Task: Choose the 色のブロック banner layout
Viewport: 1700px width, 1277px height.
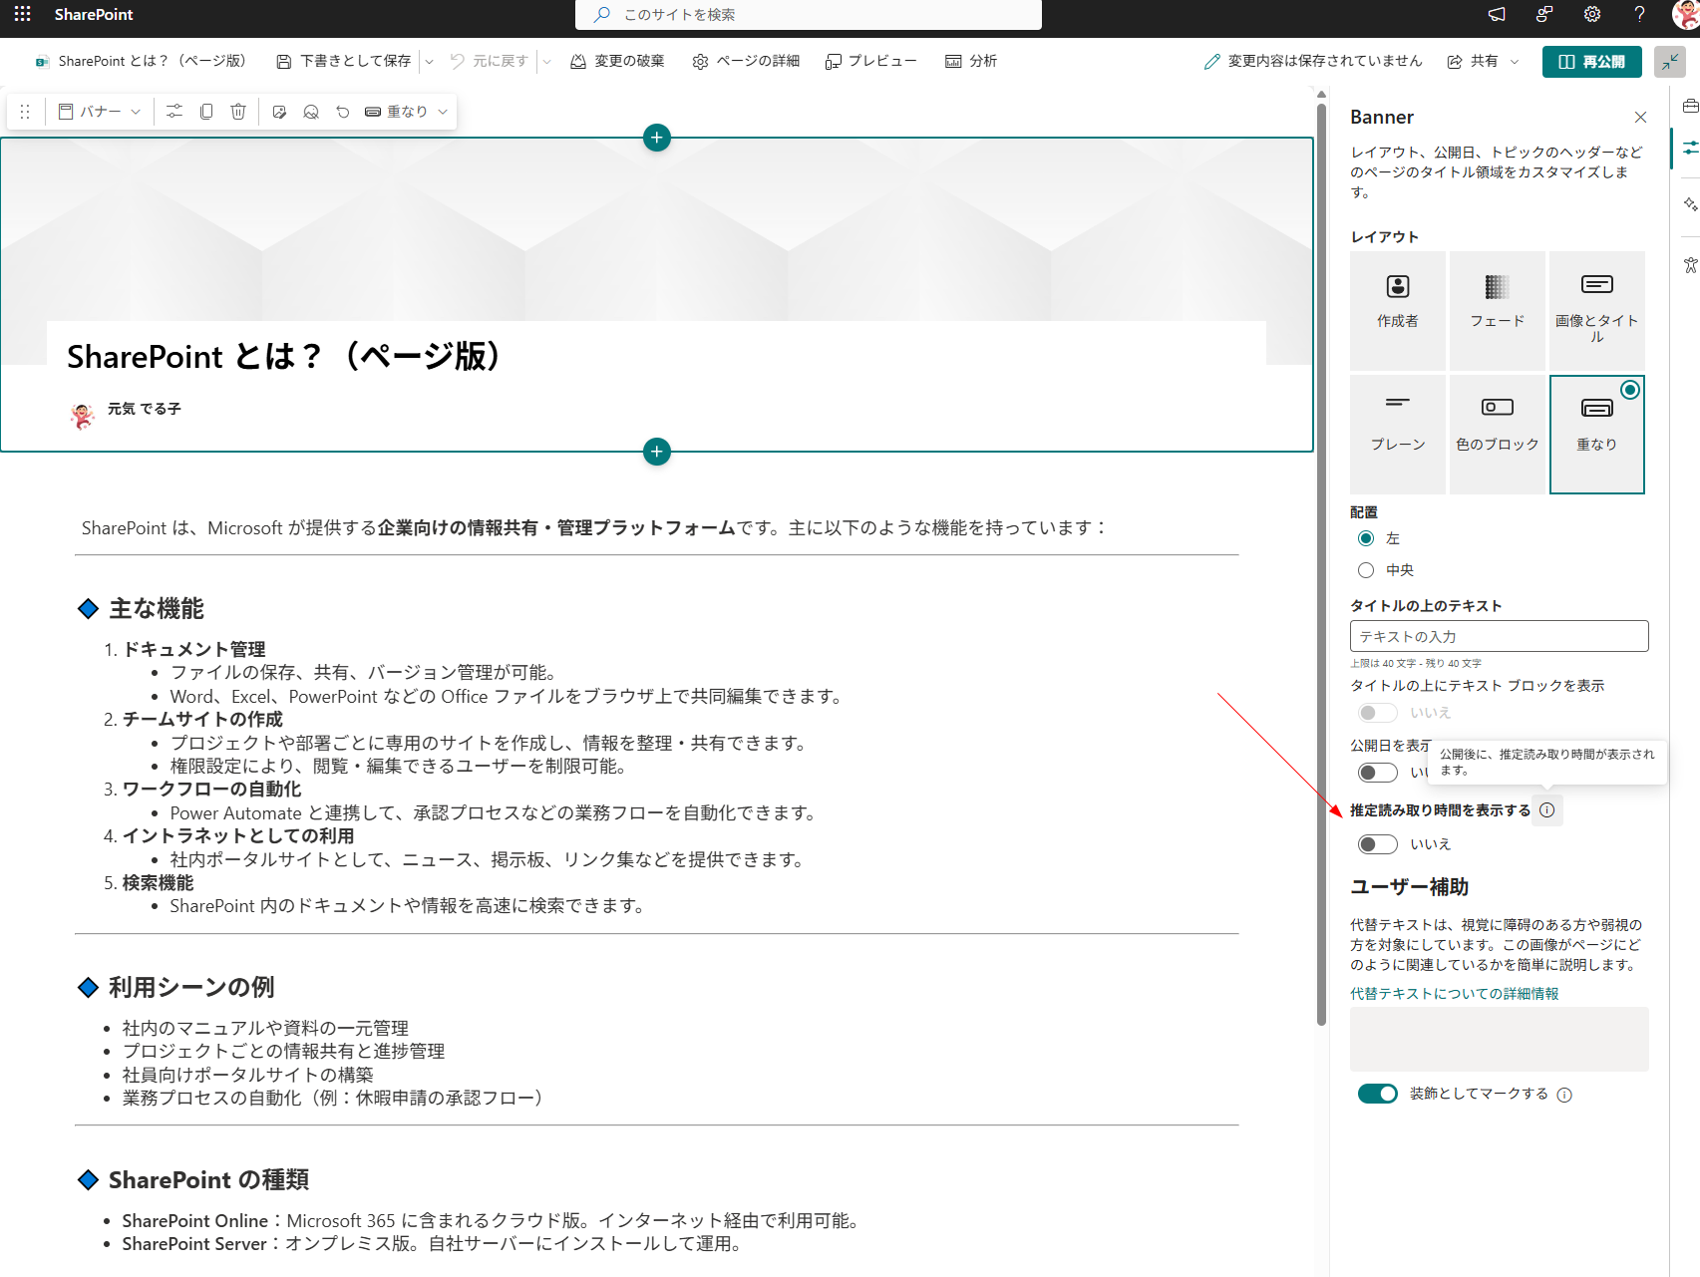Action: pos(1498,434)
